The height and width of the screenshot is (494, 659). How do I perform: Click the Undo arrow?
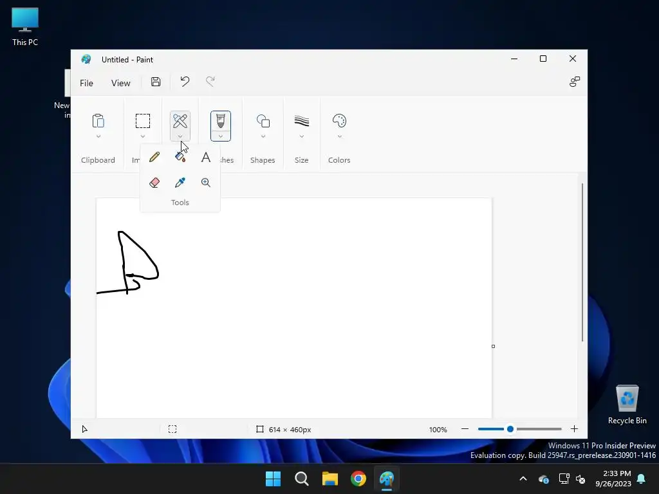(x=185, y=82)
